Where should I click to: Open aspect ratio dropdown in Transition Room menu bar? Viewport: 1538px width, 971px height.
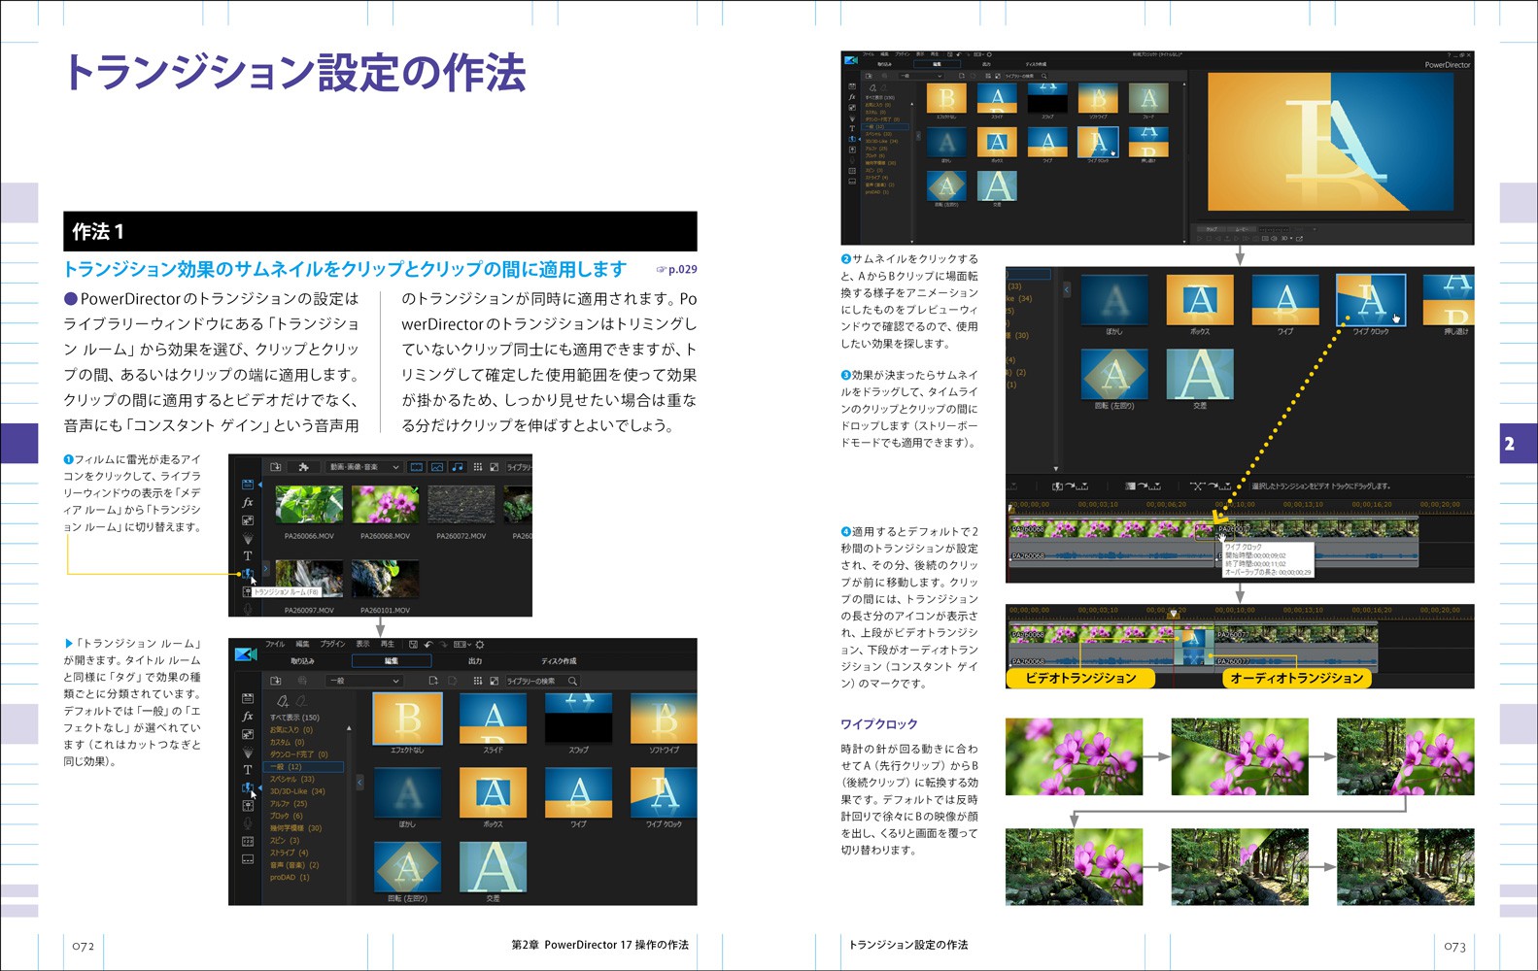[x=462, y=645]
